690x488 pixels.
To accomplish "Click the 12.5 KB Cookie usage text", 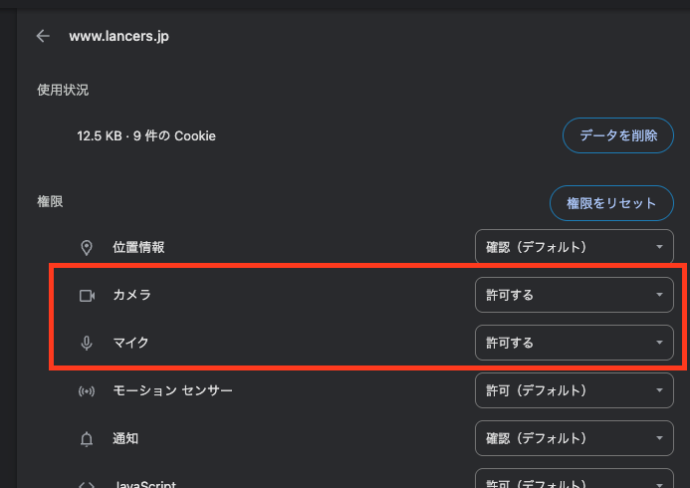I will pyautogui.click(x=146, y=135).
